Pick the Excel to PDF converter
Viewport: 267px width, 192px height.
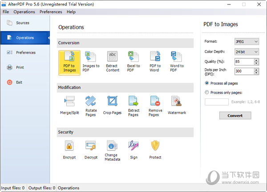click(133, 62)
